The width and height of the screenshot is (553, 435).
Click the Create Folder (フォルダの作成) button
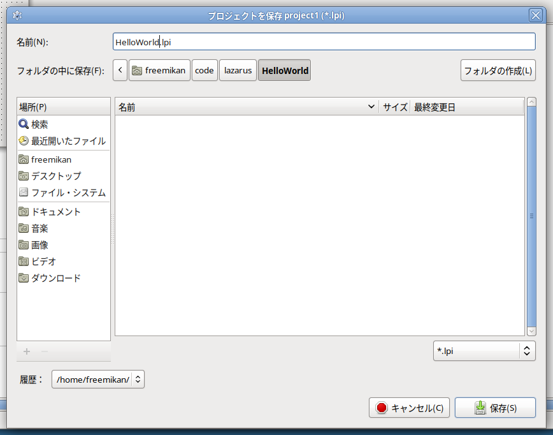click(498, 70)
